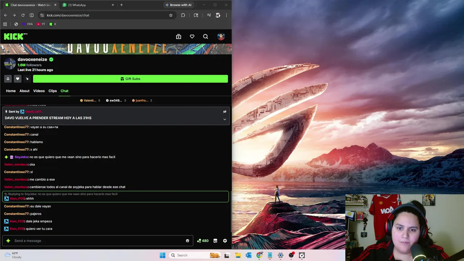This screenshot has height=261, width=464.
Task: Open the YT bookmark
Action: [41, 24]
